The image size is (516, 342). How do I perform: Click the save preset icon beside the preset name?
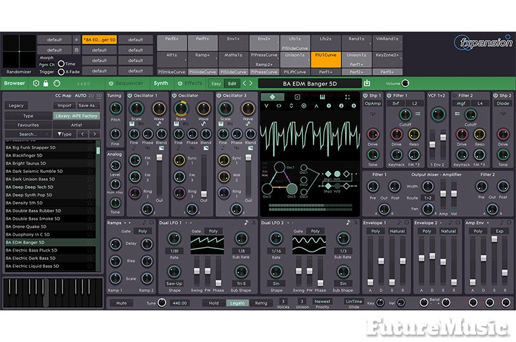[367, 83]
